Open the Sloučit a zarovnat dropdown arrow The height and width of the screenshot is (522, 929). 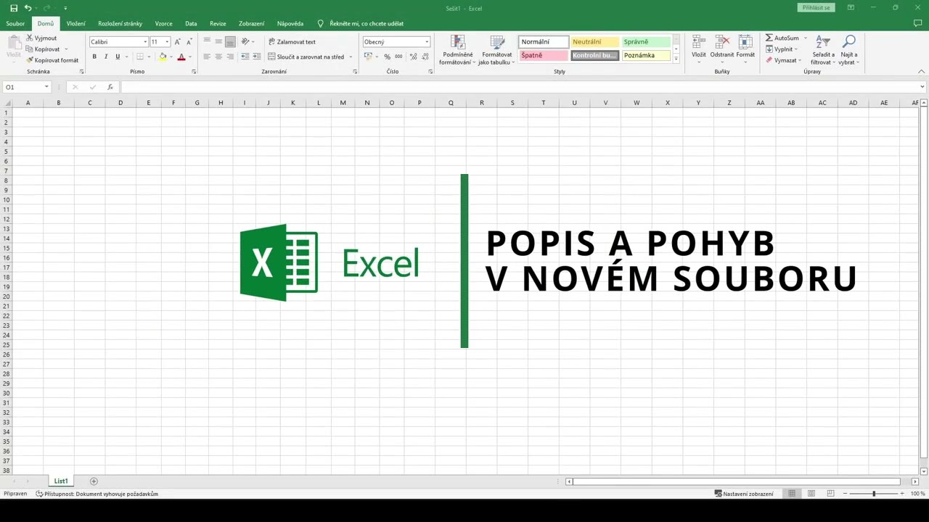coord(351,57)
